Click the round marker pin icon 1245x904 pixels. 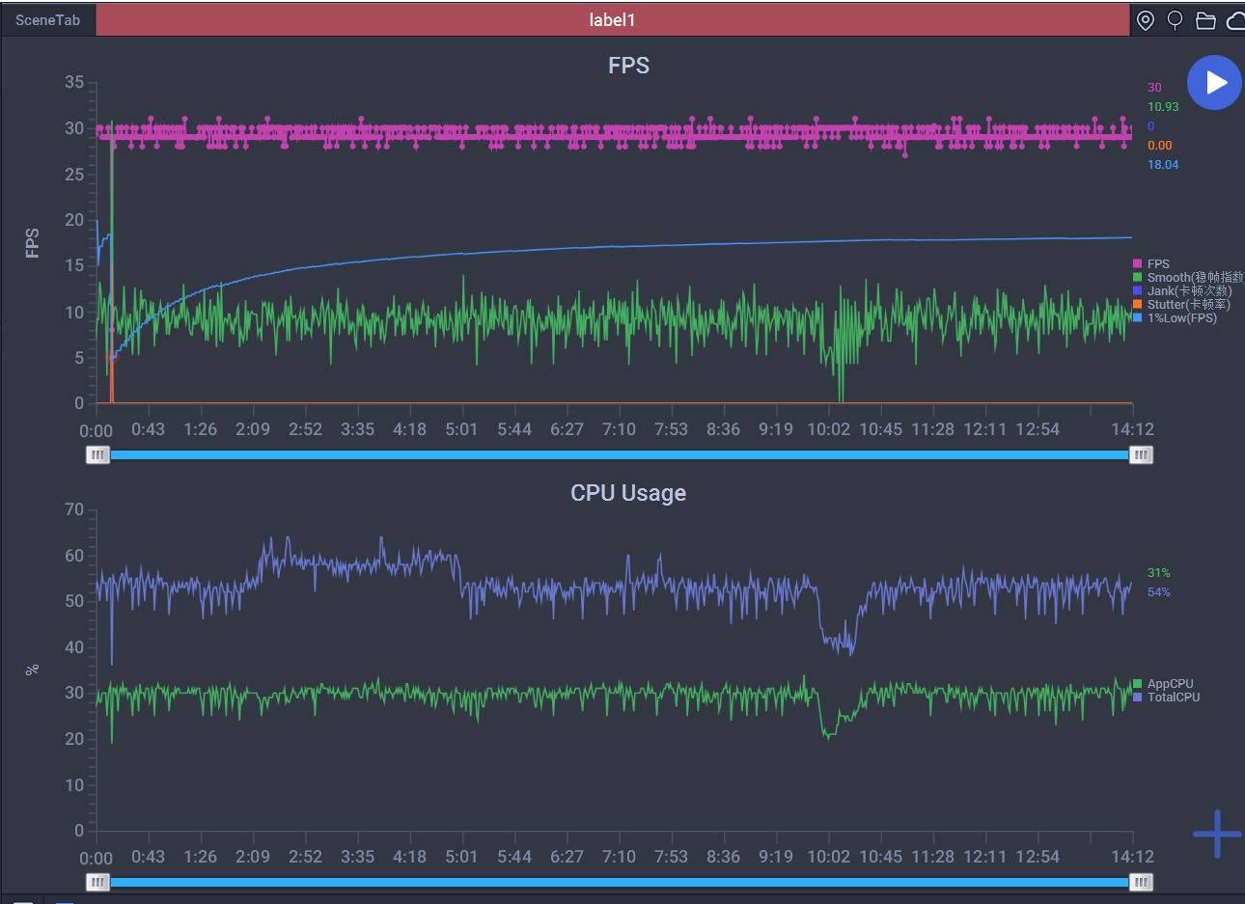(x=1175, y=20)
